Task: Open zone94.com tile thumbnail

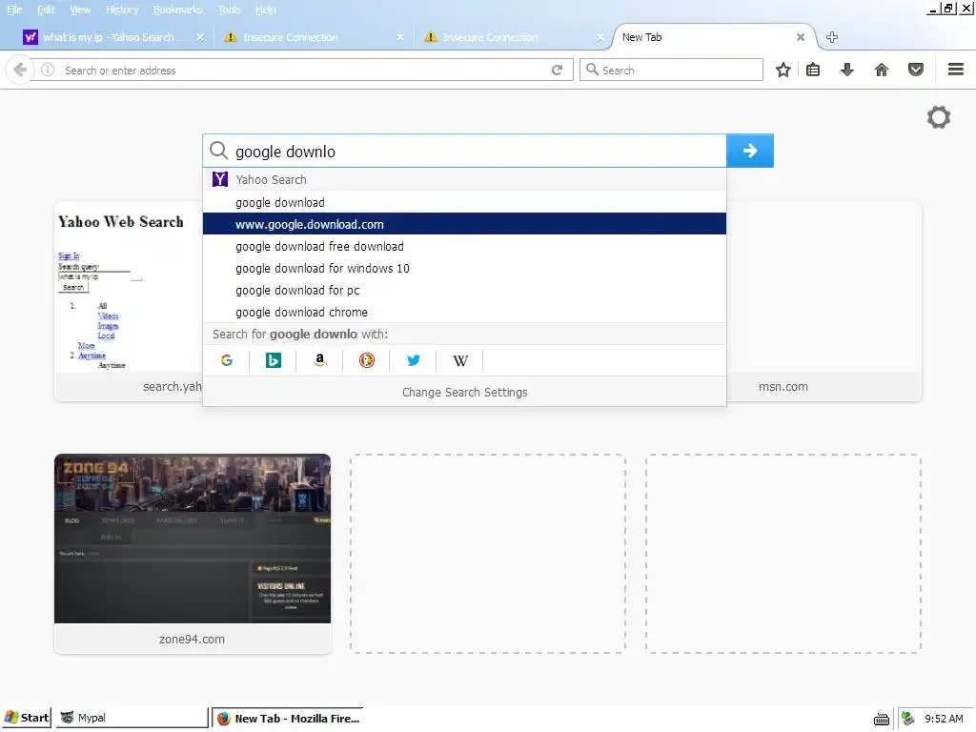Action: click(x=193, y=539)
